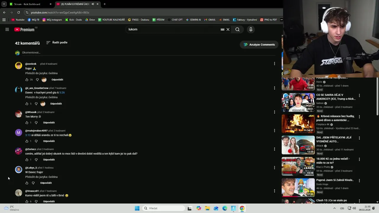Open the Windows Start button

point(137,208)
